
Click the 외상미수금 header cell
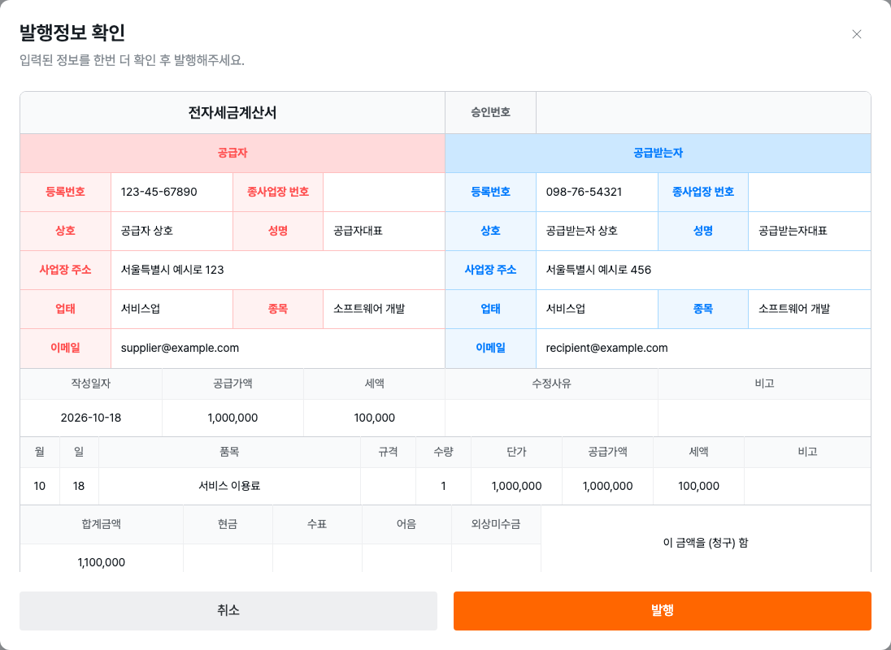(496, 525)
